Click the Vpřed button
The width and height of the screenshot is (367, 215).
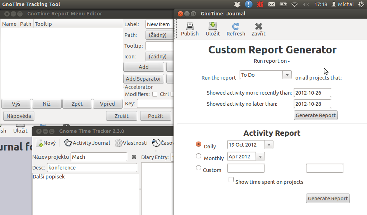pyautogui.click(x=108, y=104)
